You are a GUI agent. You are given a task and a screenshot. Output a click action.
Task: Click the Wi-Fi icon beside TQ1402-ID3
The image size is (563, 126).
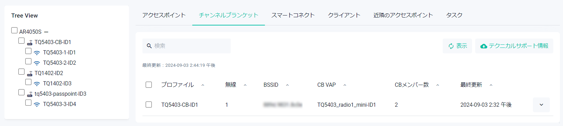37,84
